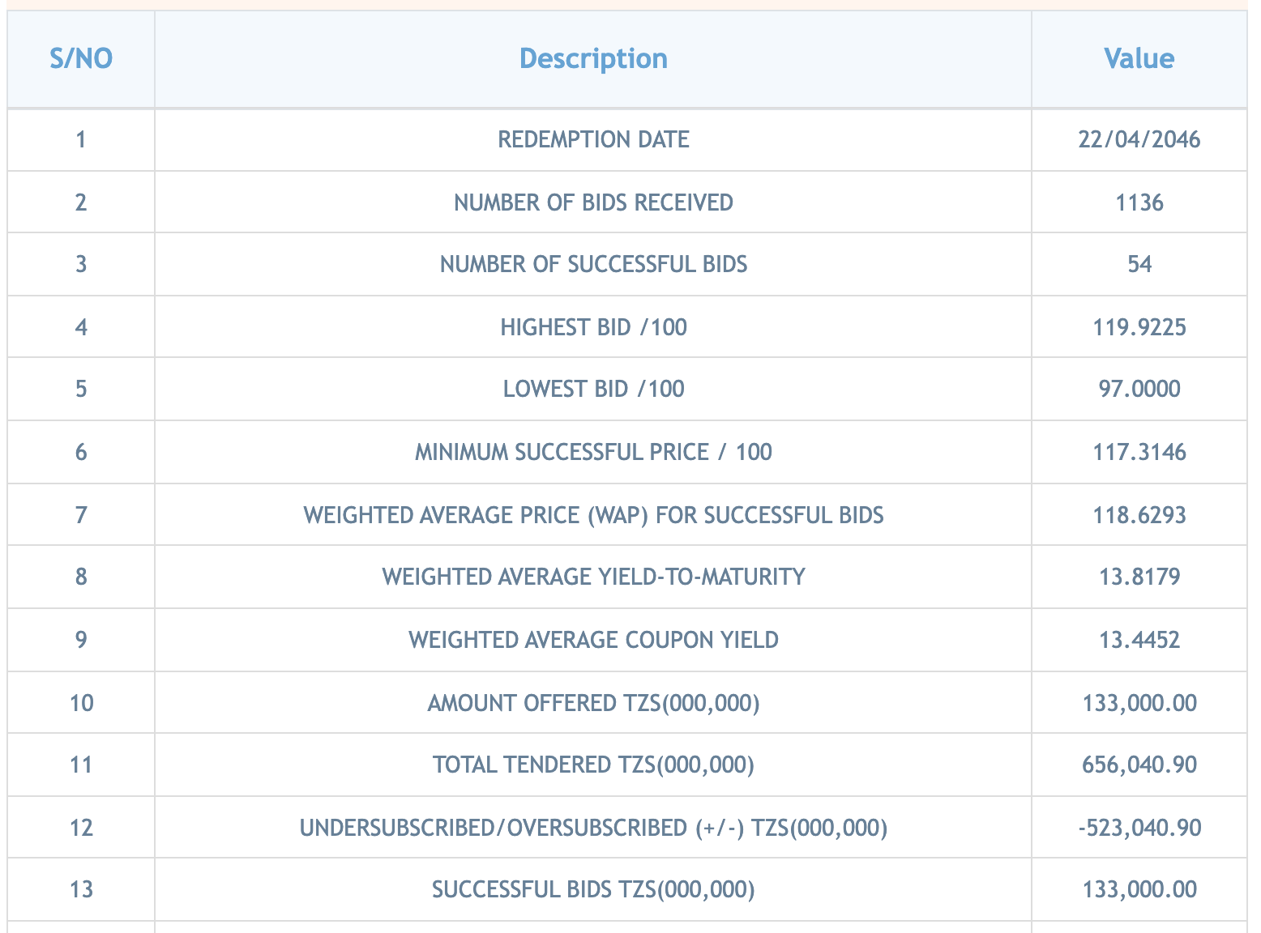Click serial number 6 cell

[x=81, y=452]
